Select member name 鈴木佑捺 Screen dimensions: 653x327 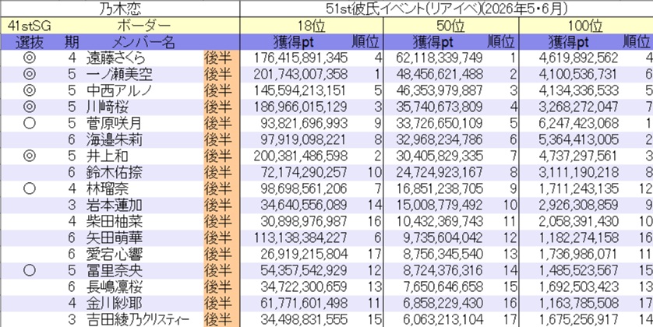pyautogui.click(x=114, y=172)
